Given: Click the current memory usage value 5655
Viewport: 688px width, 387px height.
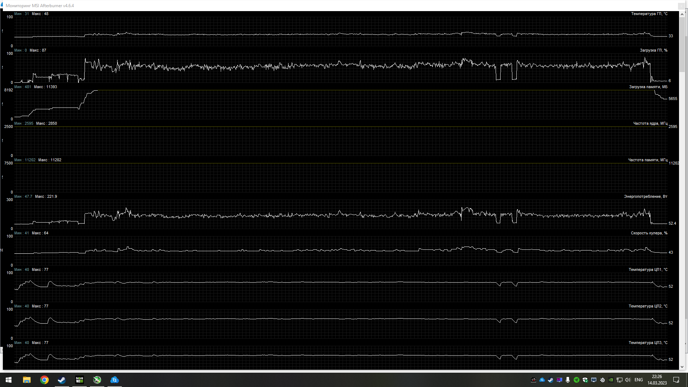Looking at the screenshot, I should pyautogui.click(x=673, y=99).
